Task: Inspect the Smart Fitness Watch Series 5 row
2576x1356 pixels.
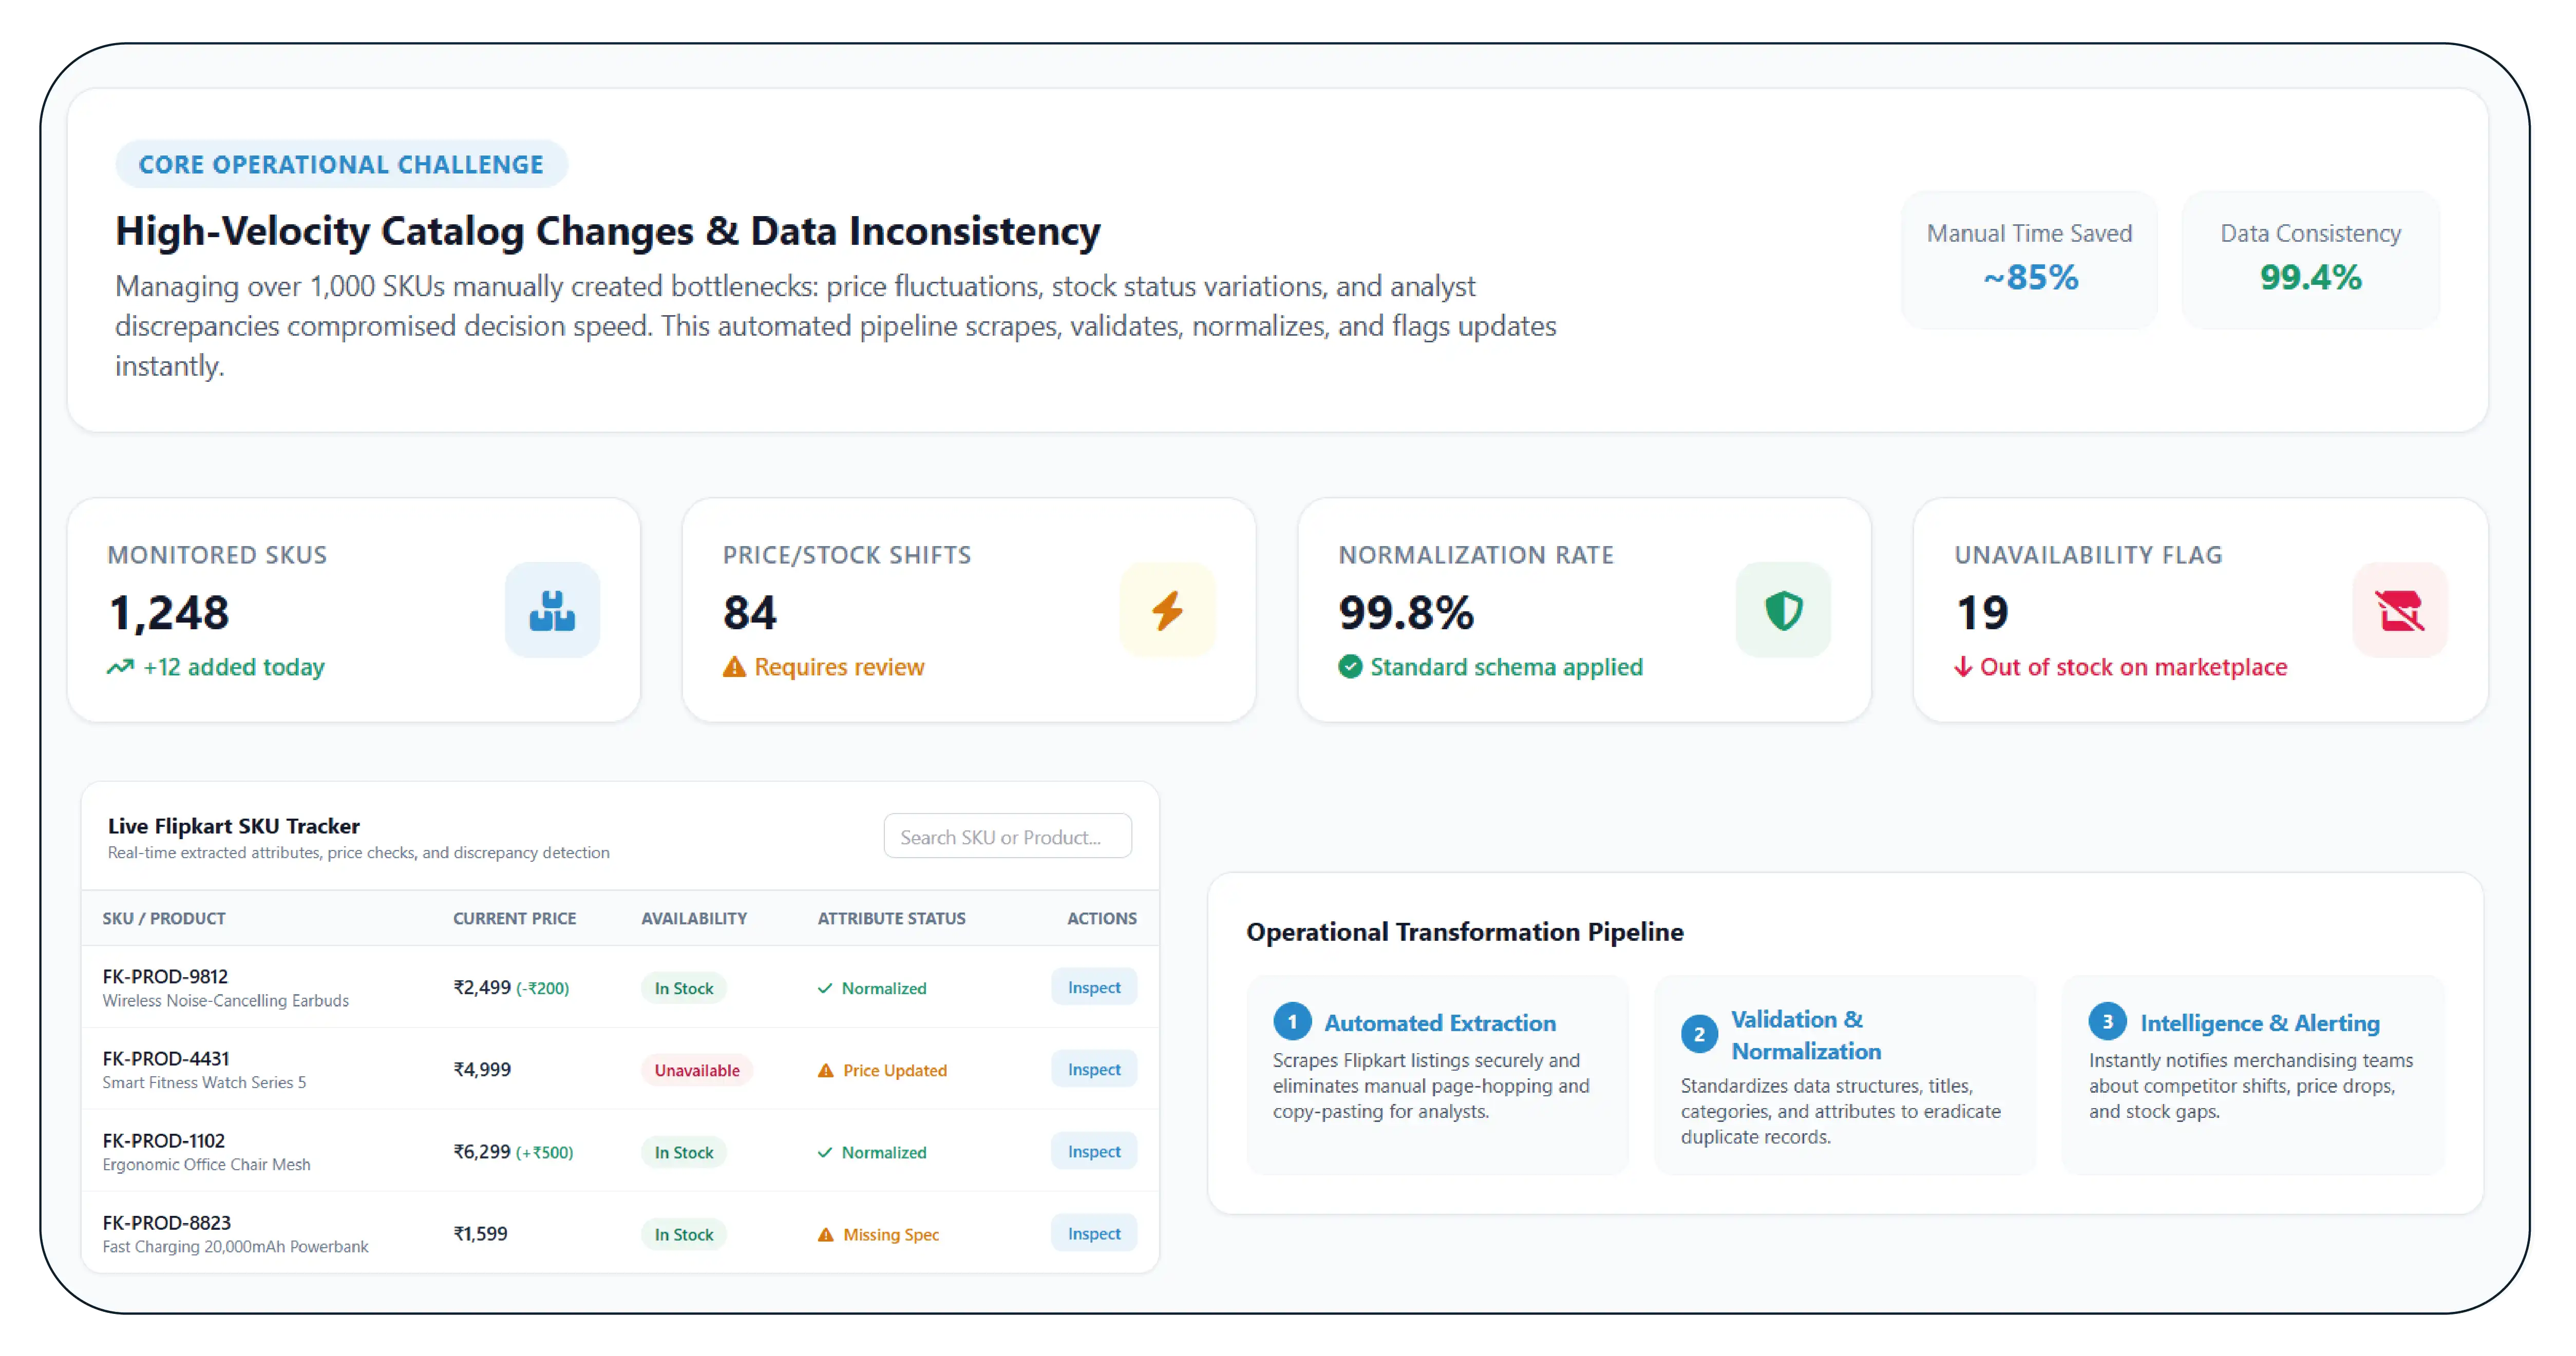Action: pos(1094,1069)
